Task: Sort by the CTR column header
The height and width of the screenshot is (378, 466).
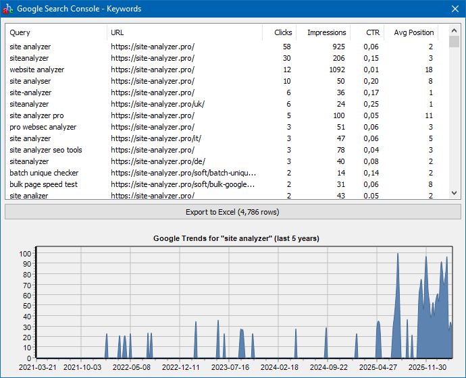Action: point(367,32)
